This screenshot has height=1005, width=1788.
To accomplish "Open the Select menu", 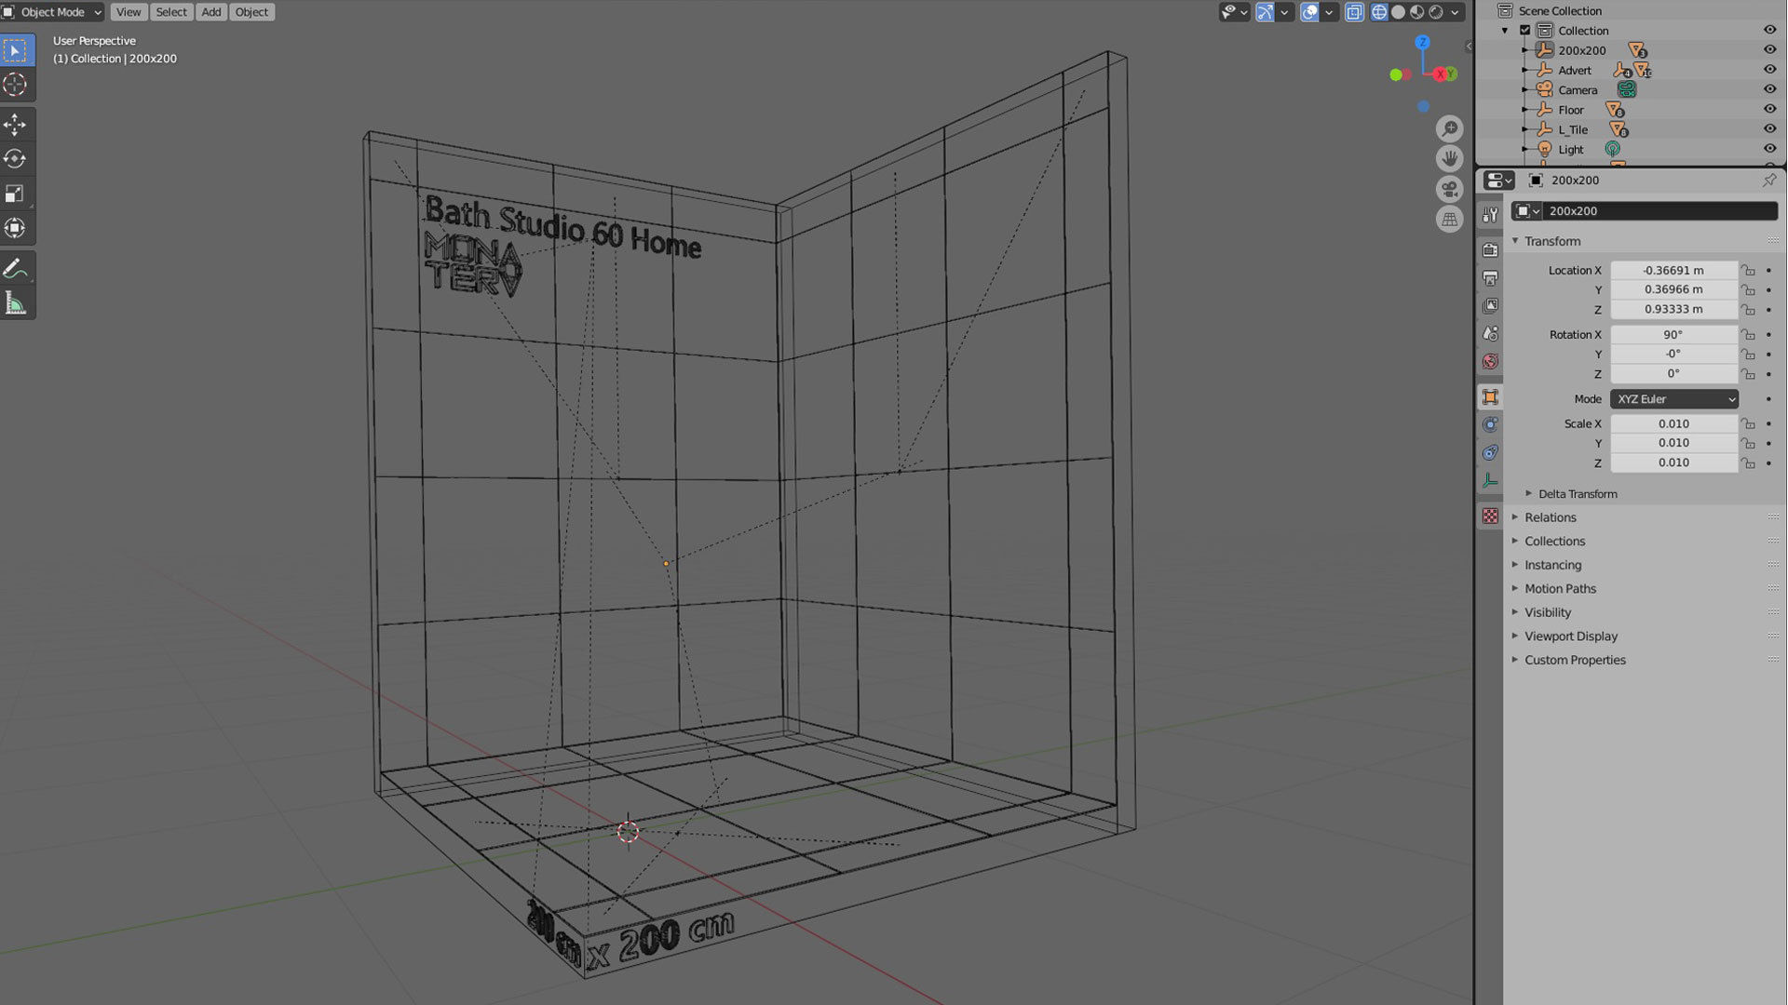I will (x=171, y=12).
